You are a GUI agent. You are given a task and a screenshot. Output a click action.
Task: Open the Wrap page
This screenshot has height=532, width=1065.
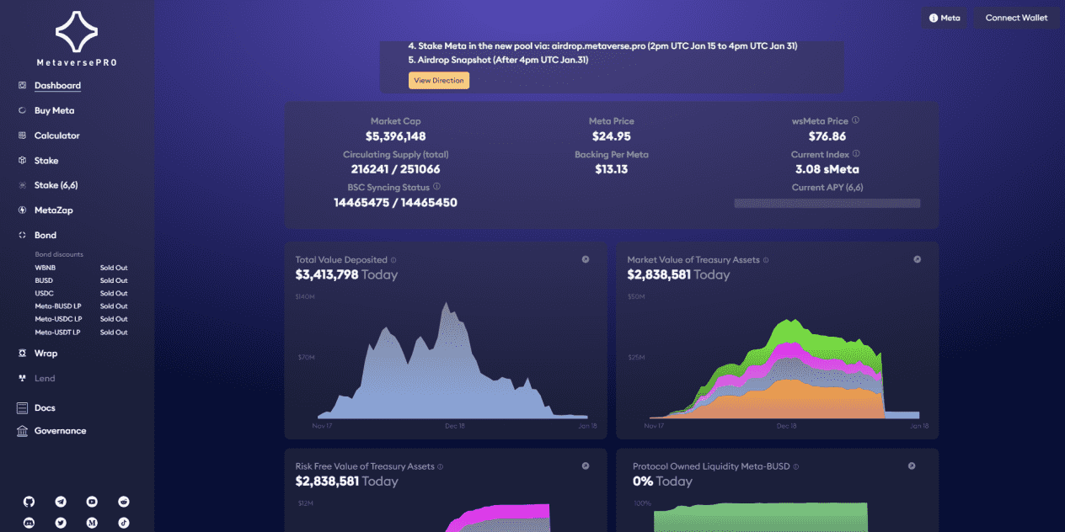(45, 354)
